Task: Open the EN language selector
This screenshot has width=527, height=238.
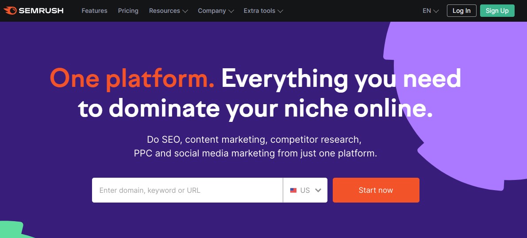Action: click(431, 11)
